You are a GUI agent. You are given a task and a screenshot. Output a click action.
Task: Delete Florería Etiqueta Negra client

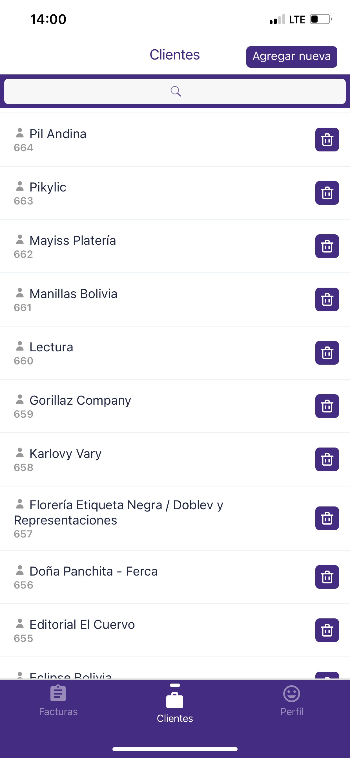327,518
